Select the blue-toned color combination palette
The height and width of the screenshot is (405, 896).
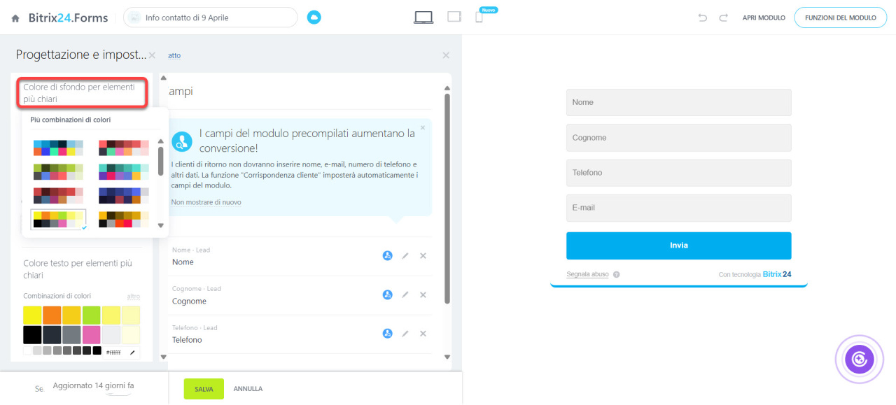[x=58, y=148]
